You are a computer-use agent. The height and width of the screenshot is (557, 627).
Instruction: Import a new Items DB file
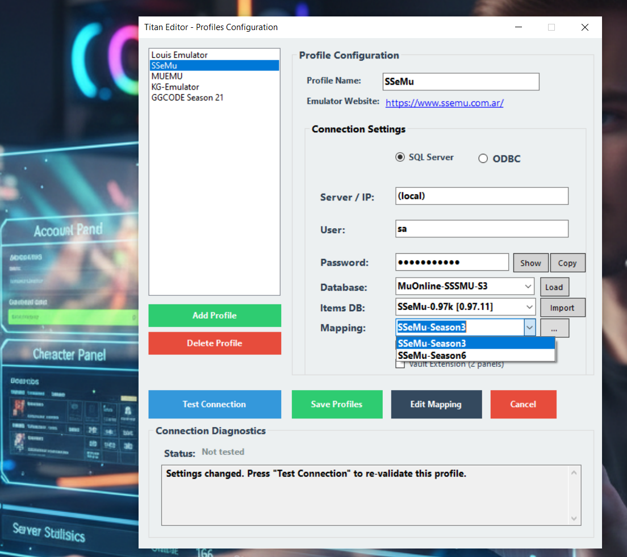coord(562,307)
